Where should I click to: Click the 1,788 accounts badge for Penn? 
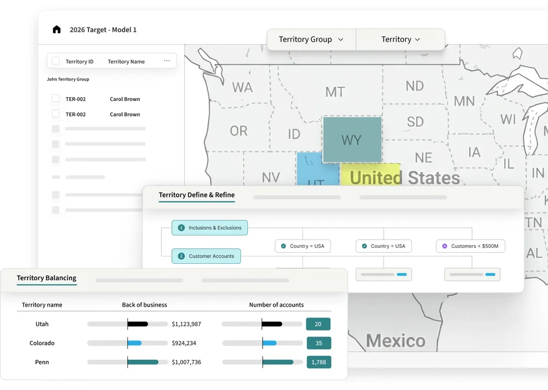319,362
